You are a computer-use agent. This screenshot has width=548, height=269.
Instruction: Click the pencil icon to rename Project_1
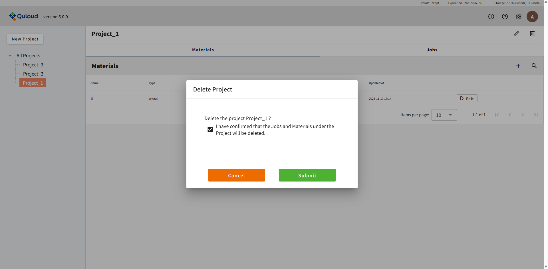point(516,34)
